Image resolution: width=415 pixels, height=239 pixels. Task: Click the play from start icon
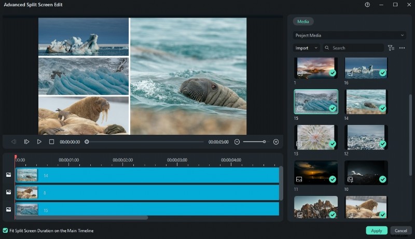[x=26, y=142]
